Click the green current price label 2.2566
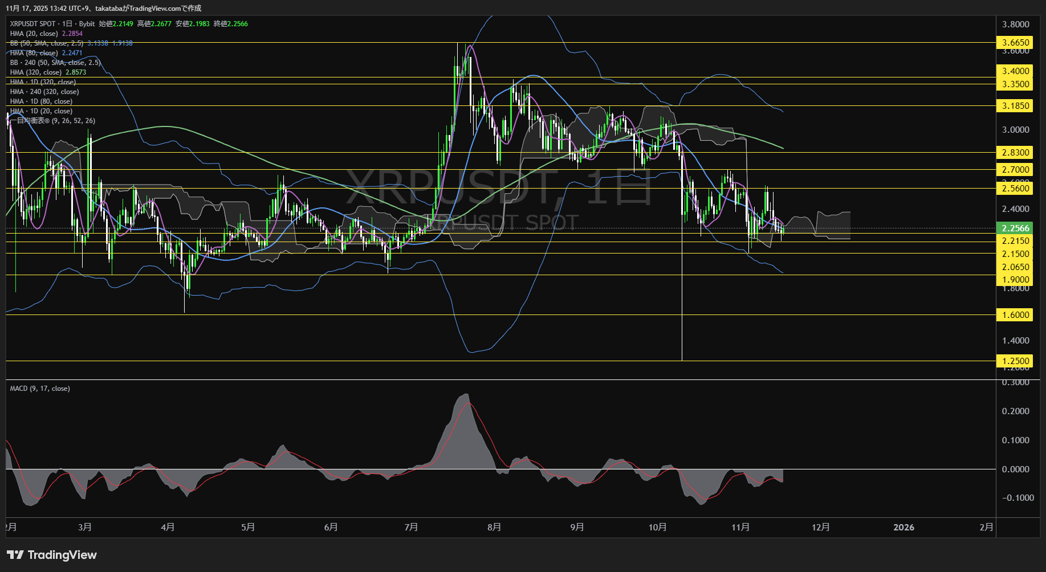 (x=1015, y=228)
